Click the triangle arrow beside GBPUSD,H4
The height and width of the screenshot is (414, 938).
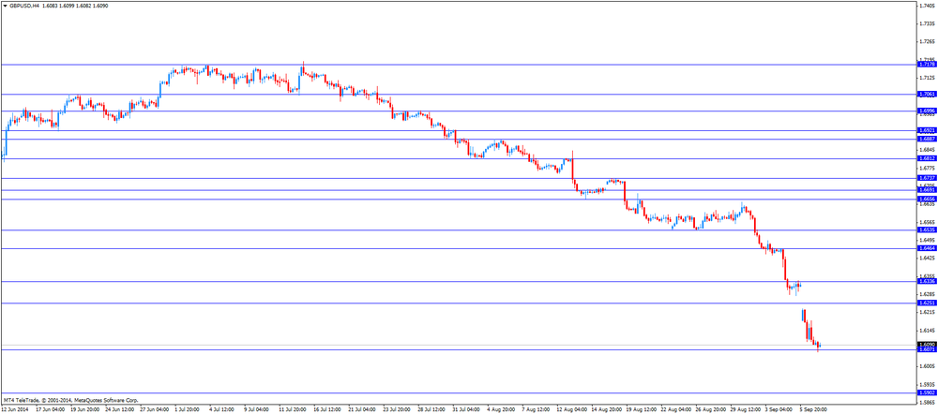[4, 5]
